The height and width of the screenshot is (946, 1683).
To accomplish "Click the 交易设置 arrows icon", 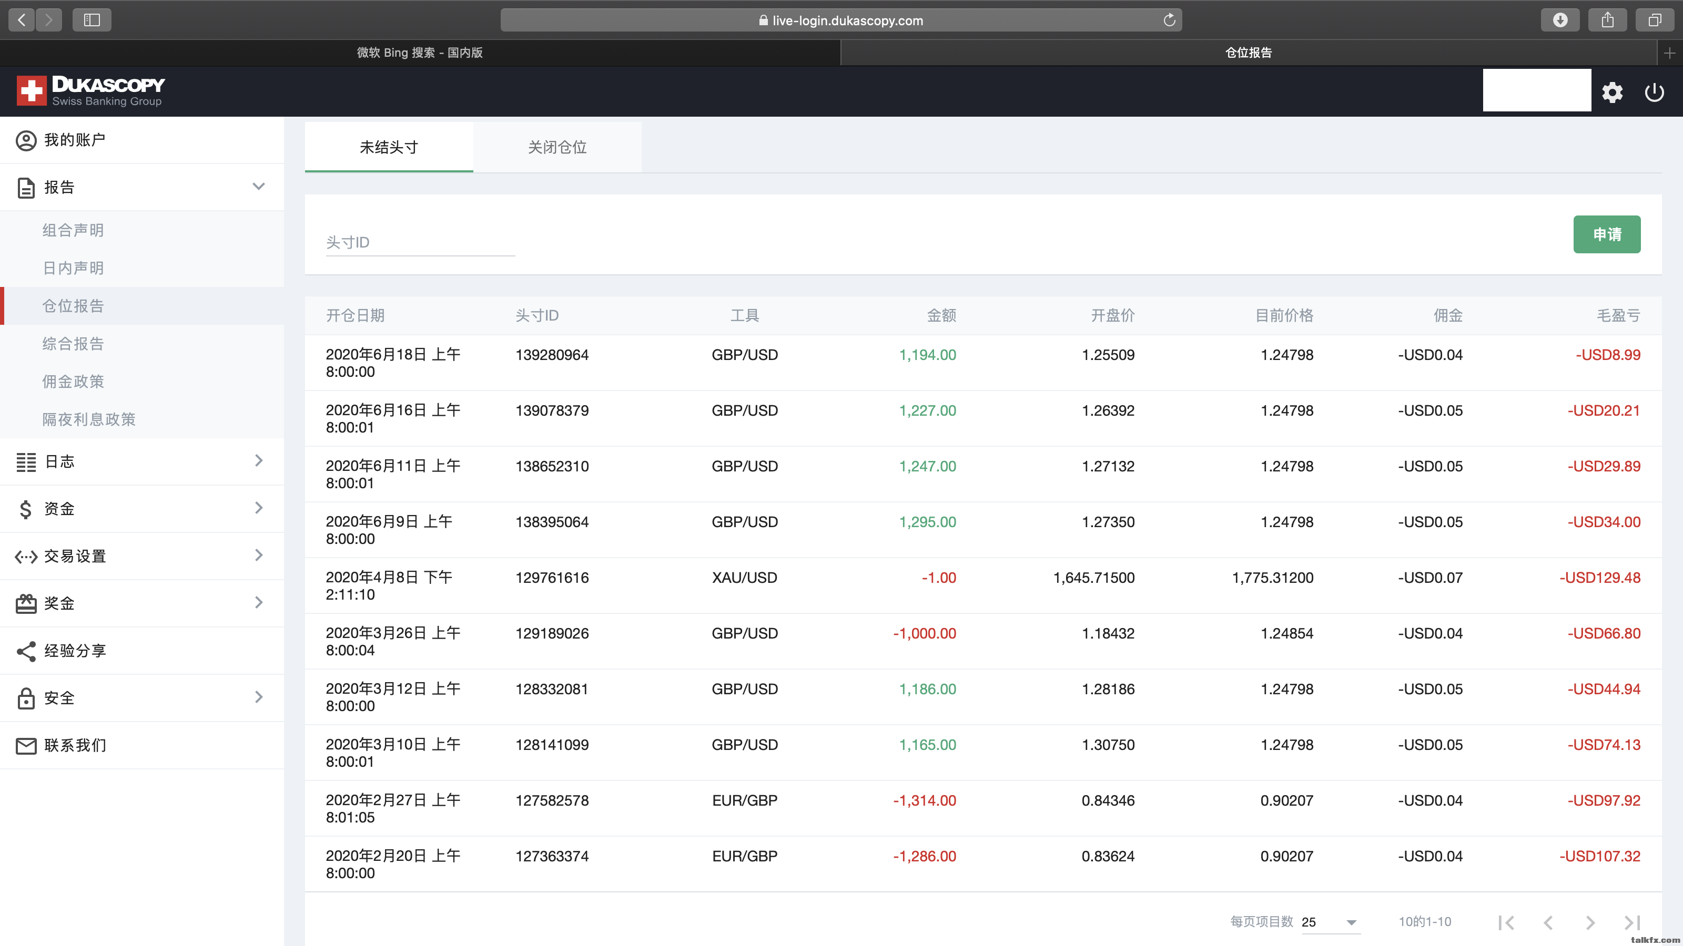I will click(26, 557).
